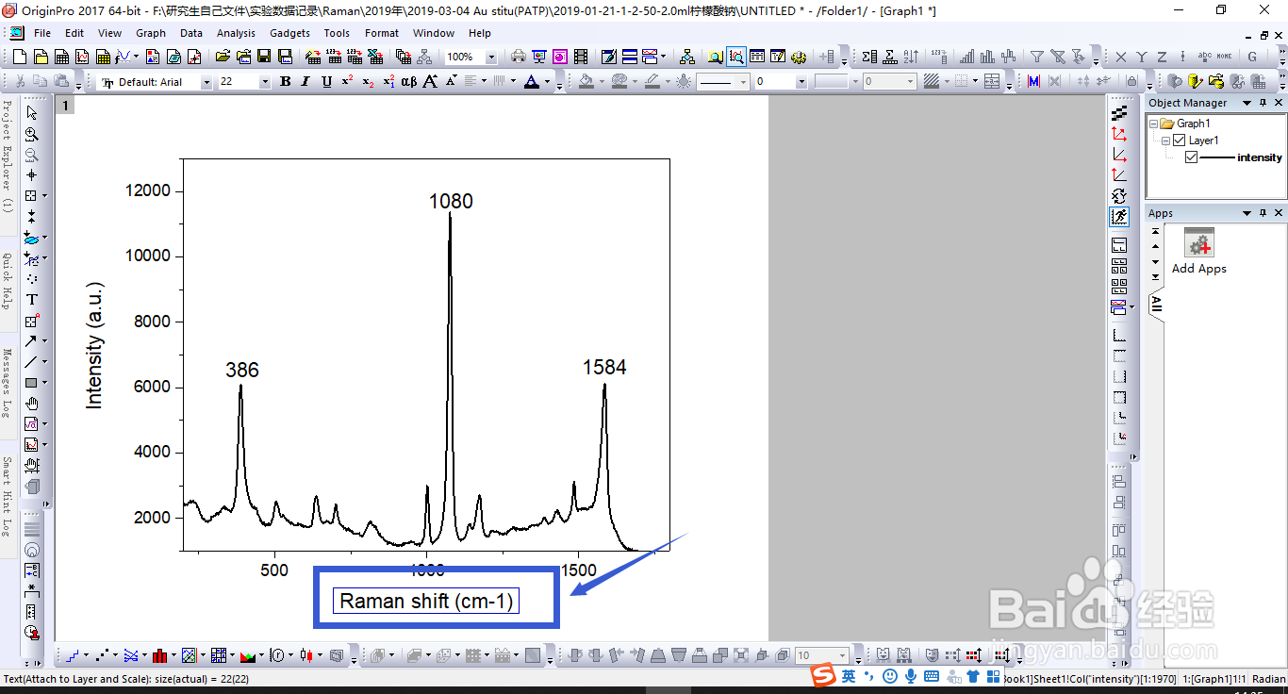Apply Bold formatting to text
The width and height of the screenshot is (1288, 694).
tap(286, 82)
